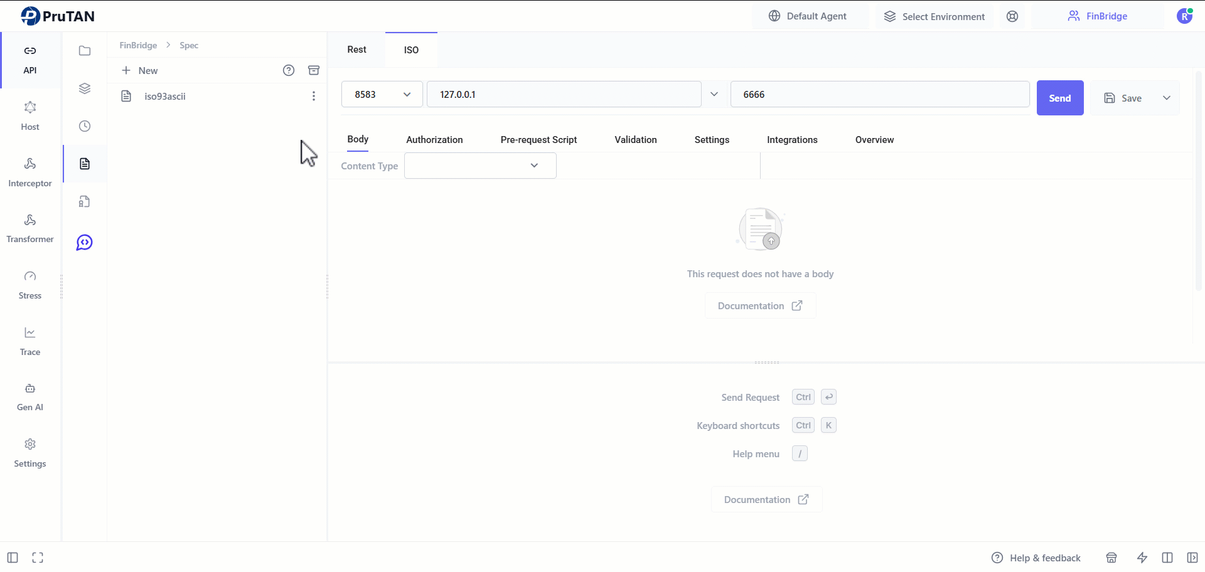Open the Stress testing section

[29, 285]
